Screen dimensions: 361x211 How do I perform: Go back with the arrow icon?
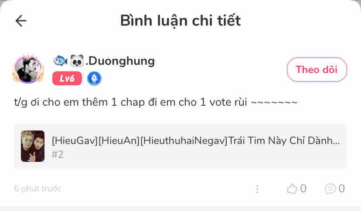pyautogui.click(x=21, y=21)
